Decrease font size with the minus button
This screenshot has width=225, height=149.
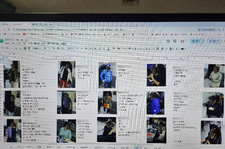coord(82,48)
